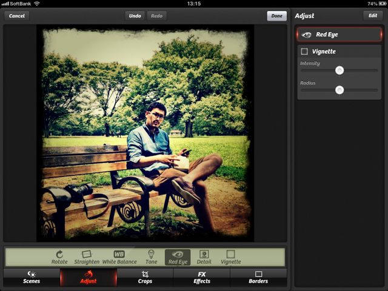
Task: Tap the battery indicator in the status bar
Action: click(382, 4)
